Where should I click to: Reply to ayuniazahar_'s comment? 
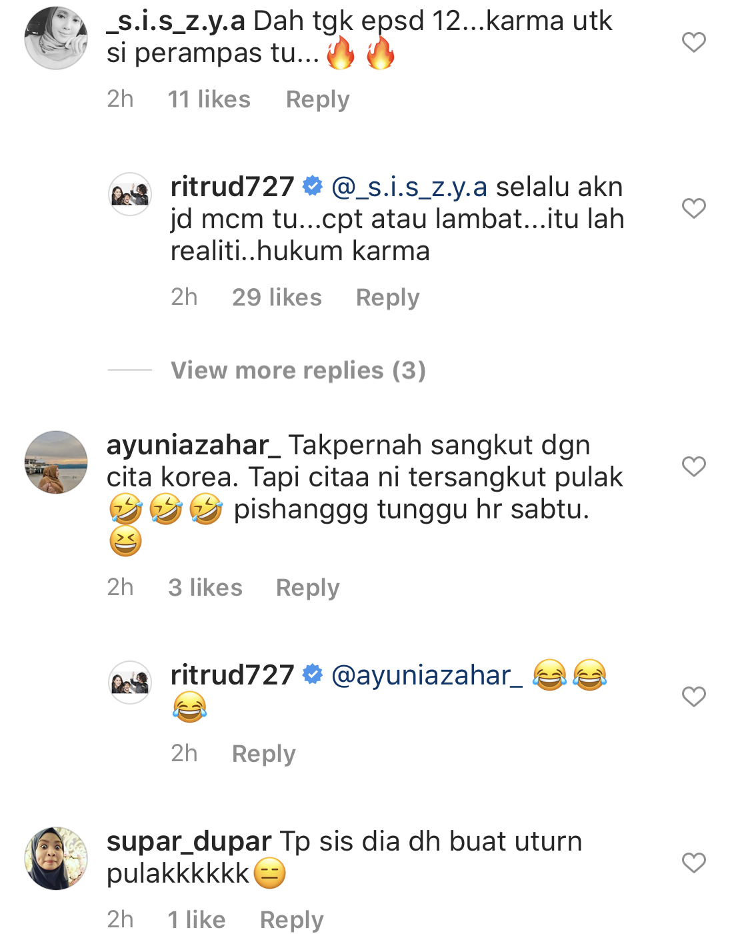pos(307,588)
